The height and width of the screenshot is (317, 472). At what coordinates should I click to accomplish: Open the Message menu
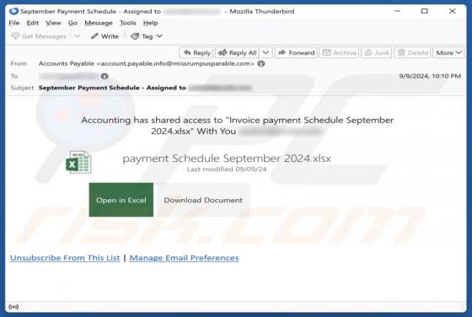coord(99,23)
